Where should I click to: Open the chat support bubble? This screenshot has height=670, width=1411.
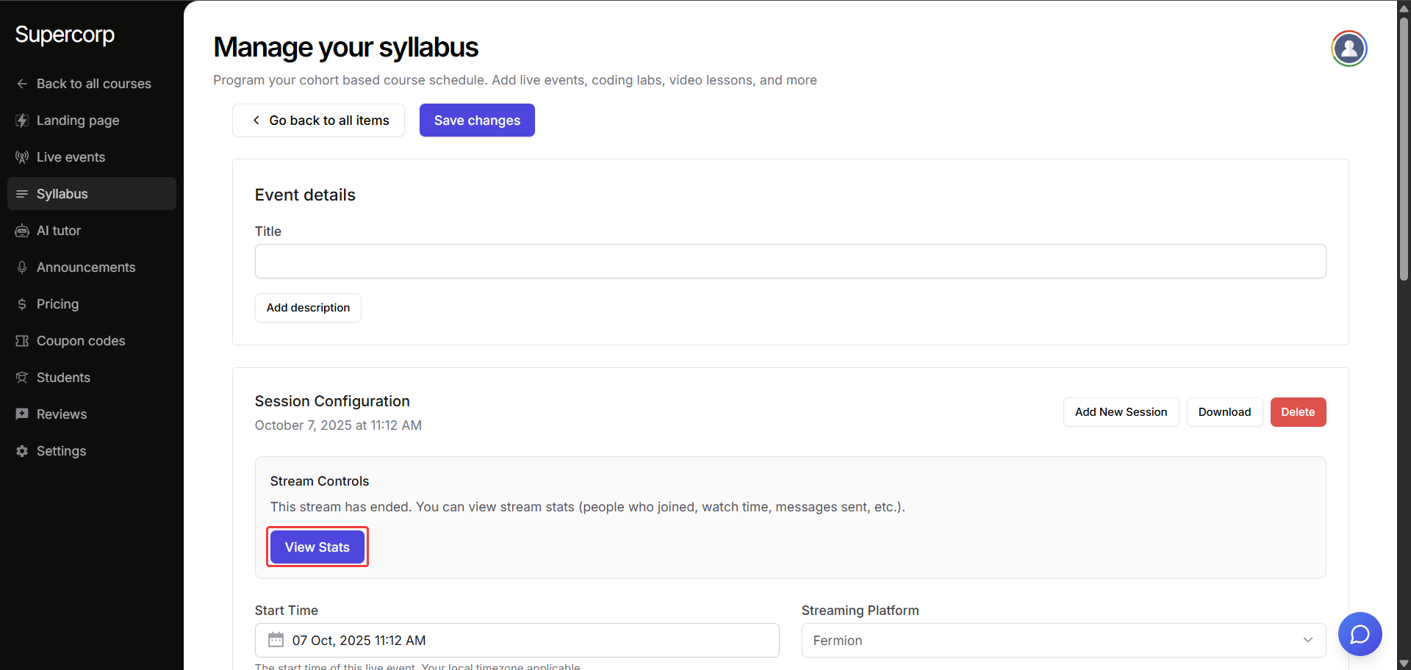pyautogui.click(x=1360, y=633)
